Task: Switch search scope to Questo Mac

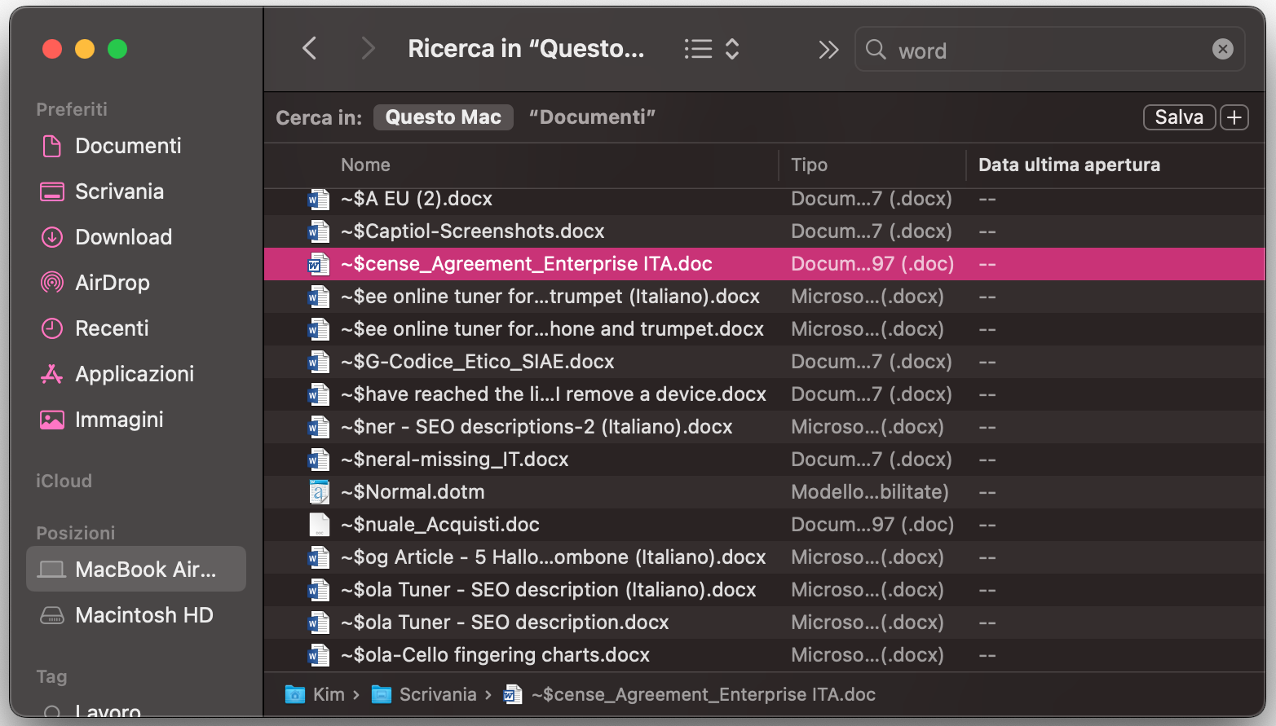Action: [443, 117]
